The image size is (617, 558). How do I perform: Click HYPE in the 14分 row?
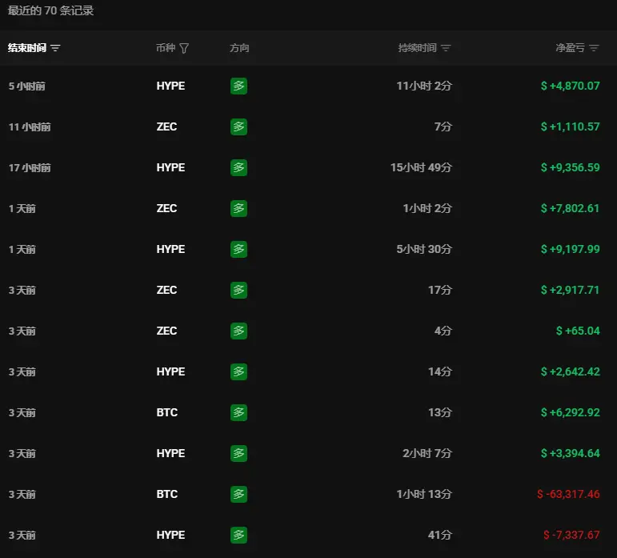[170, 372]
